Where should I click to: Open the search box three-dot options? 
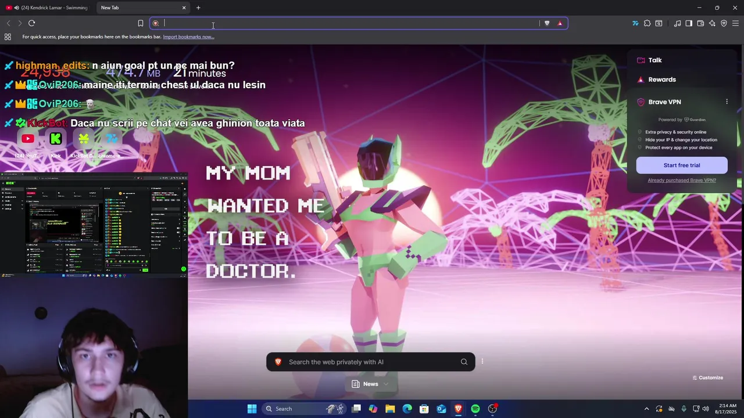point(482,361)
